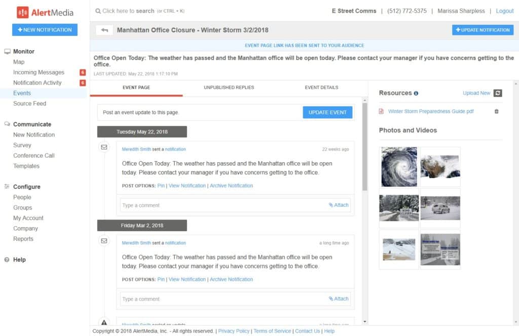Click the scroll down arrow of event feed

pos(365,321)
